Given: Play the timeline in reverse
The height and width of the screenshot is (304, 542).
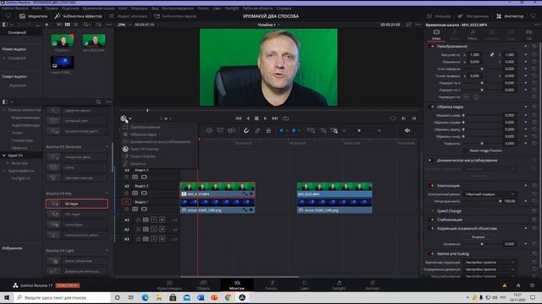Looking at the screenshot, I should click(247, 118).
